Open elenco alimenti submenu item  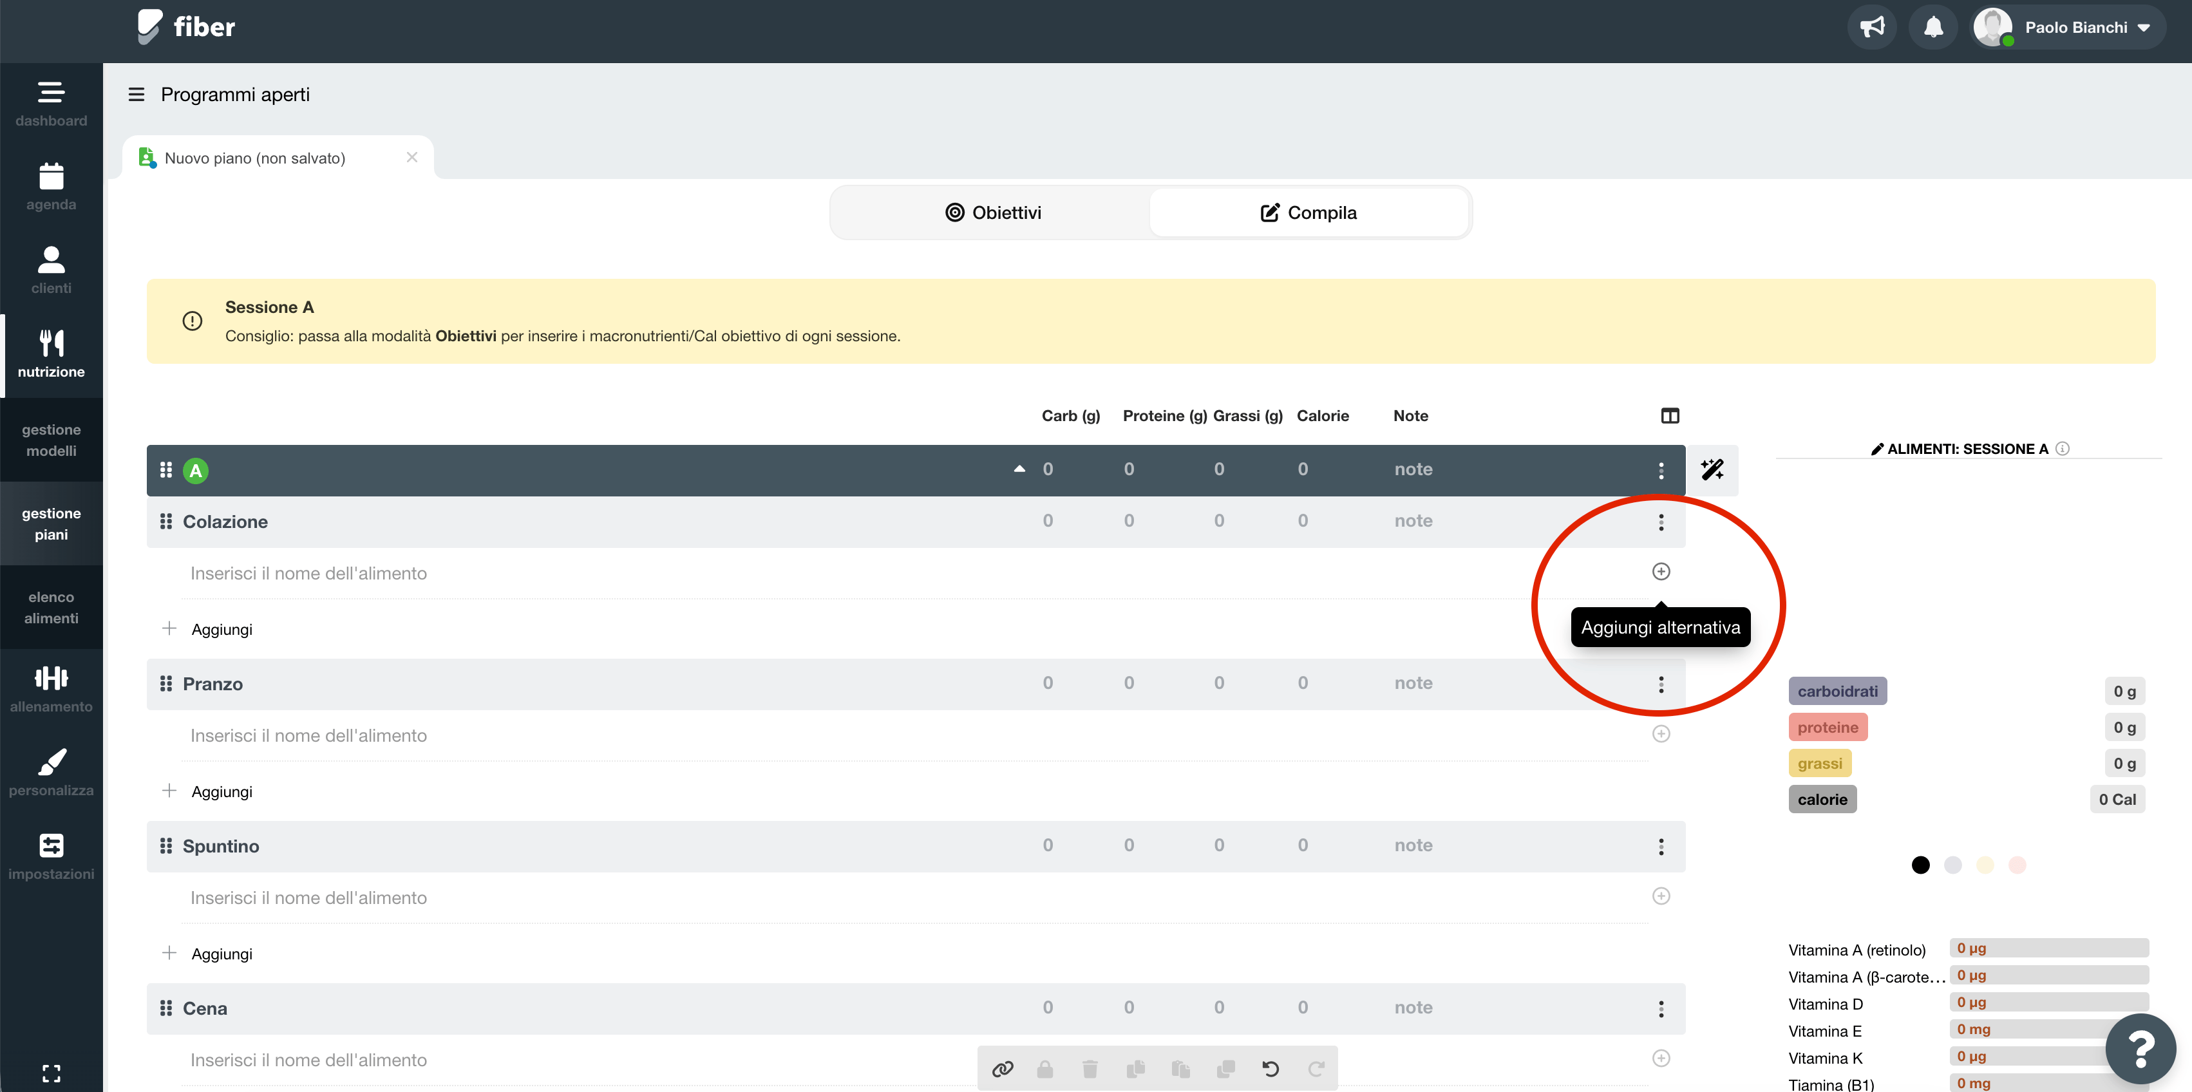pos(51,607)
